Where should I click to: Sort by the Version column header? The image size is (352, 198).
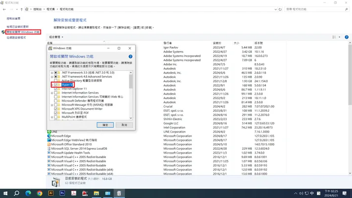[x=258, y=43]
